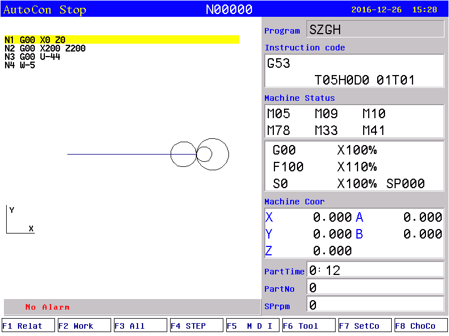Click program line N4 W-5
The image size is (449, 336).
20,65
